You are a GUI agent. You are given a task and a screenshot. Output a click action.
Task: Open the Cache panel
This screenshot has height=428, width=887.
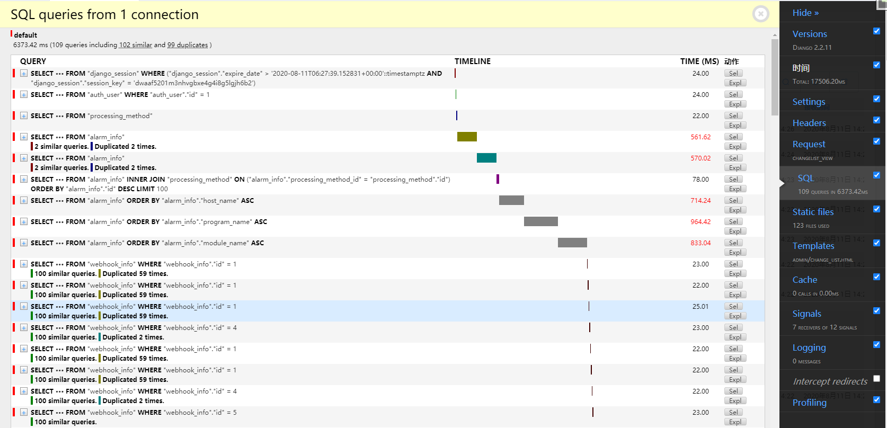click(805, 280)
